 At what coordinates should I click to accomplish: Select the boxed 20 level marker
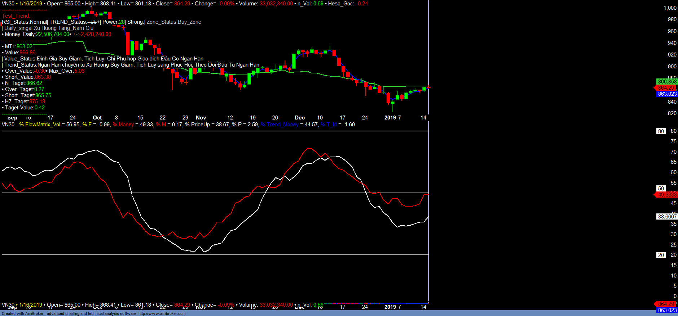tap(661, 255)
